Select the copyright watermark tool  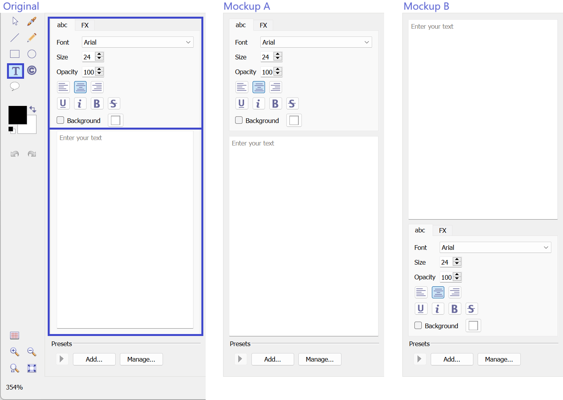(x=32, y=70)
